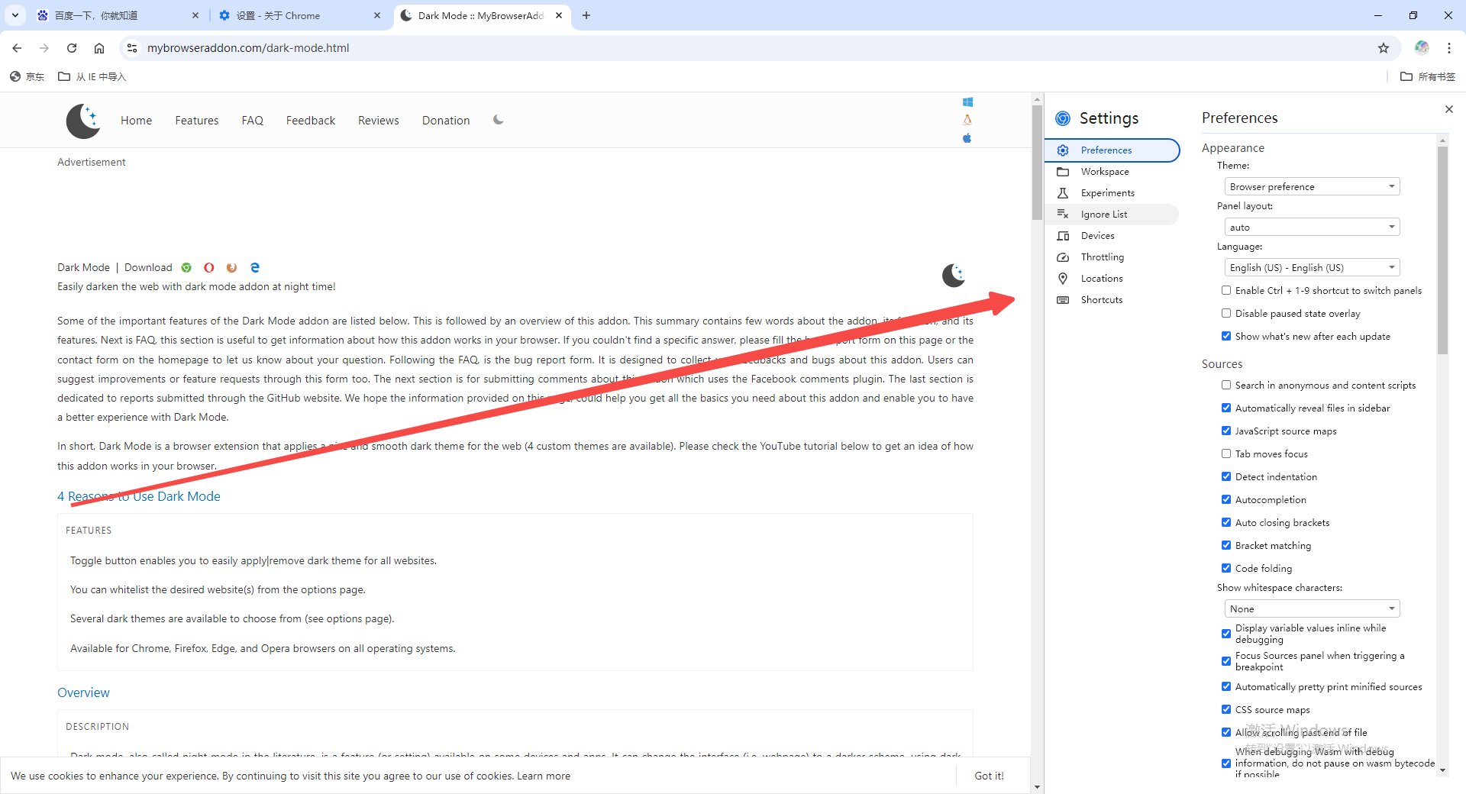Toggle Bracket matching checkbox
1466x794 pixels.
1226,545
